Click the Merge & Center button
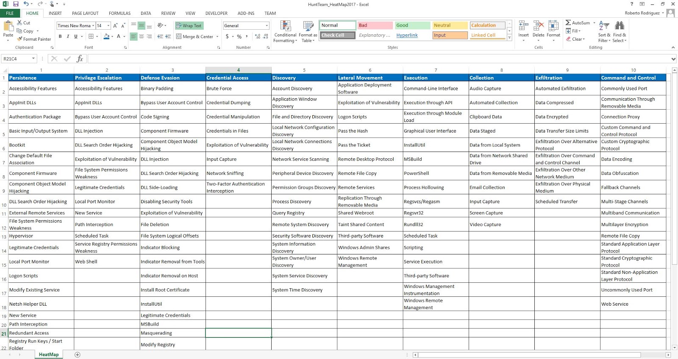This screenshot has height=359, width=678. (195, 36)
